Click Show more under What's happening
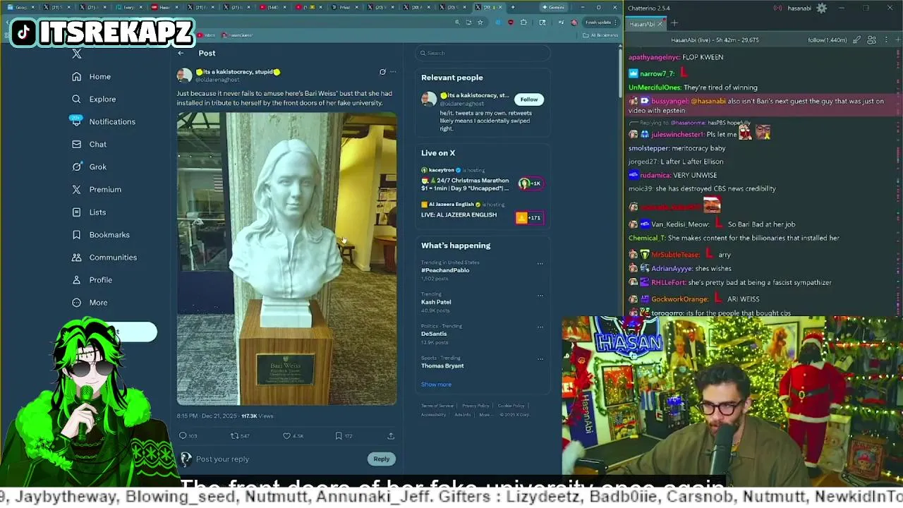 tap(436, 385)
